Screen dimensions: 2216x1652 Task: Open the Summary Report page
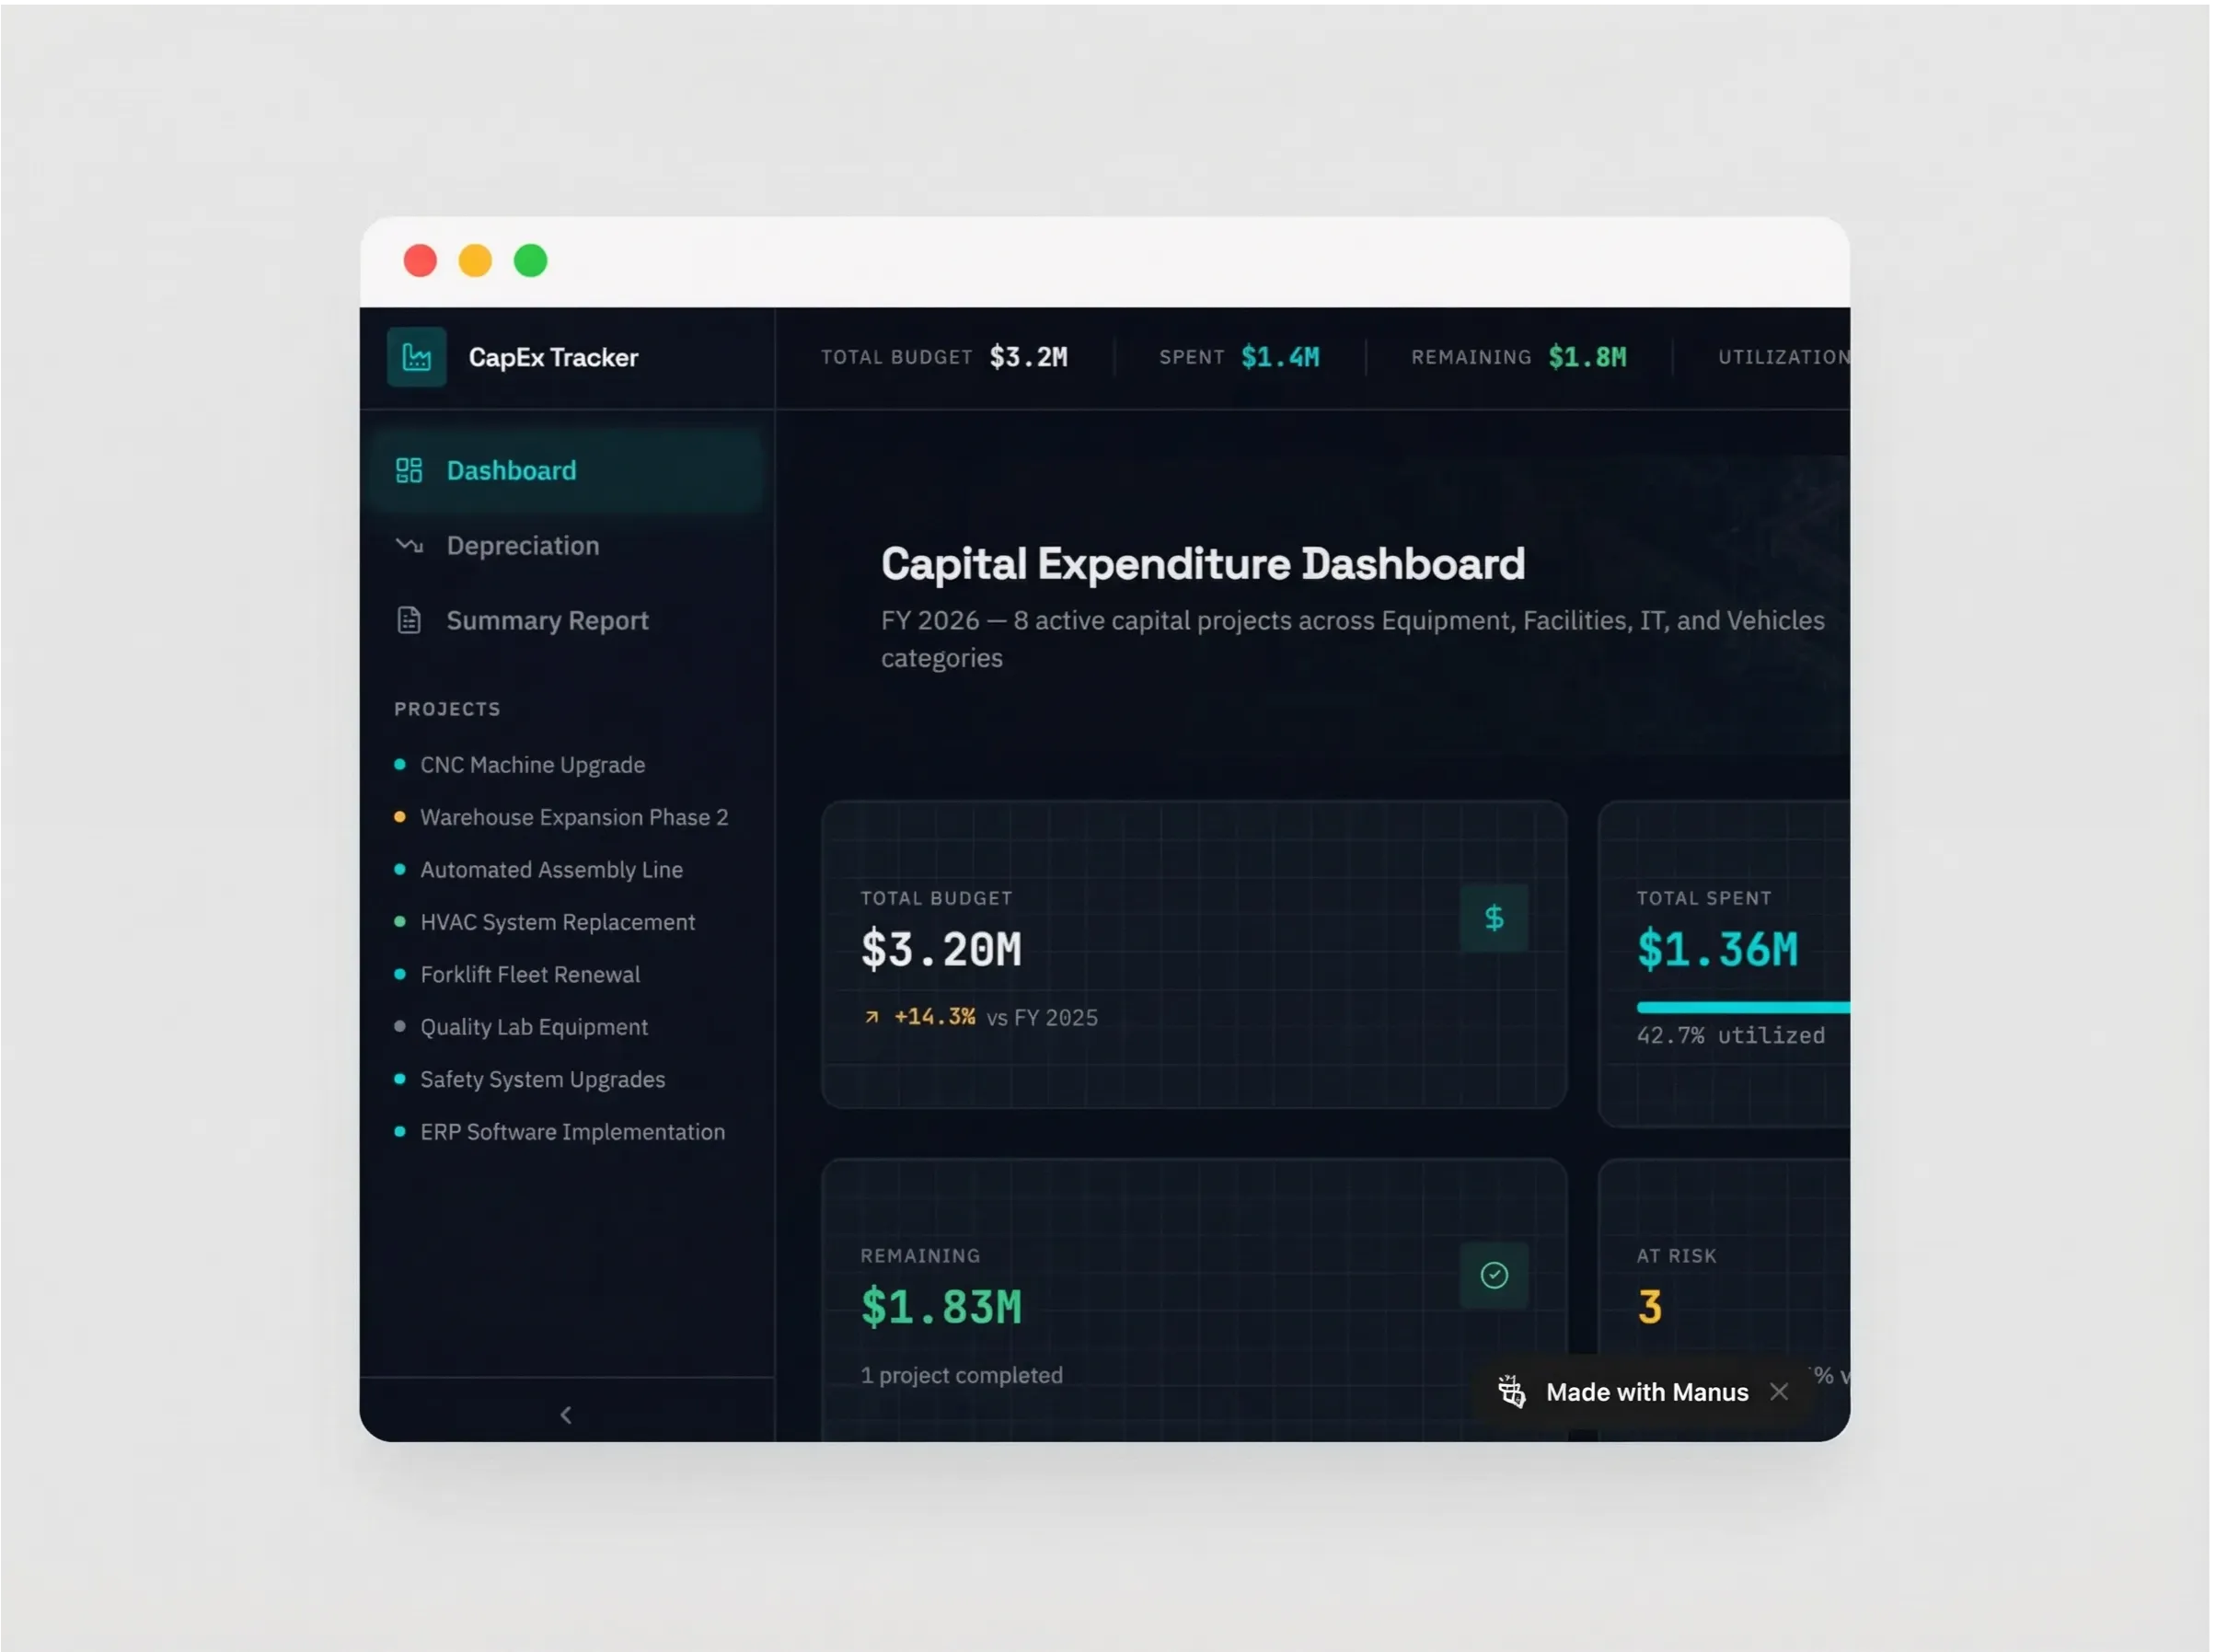547,620
